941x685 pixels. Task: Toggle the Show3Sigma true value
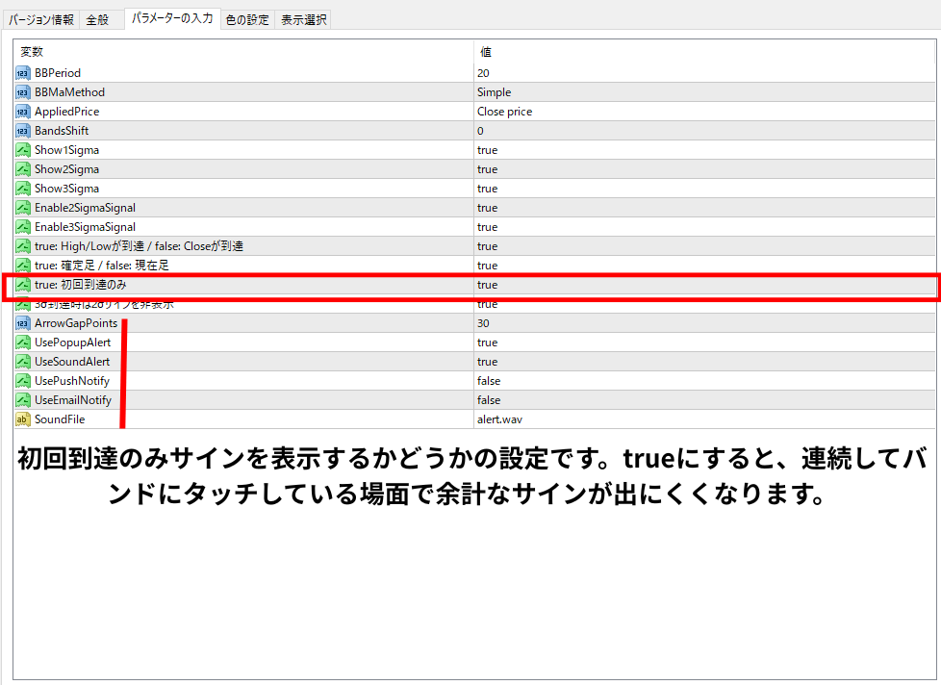tap(487, 189)
